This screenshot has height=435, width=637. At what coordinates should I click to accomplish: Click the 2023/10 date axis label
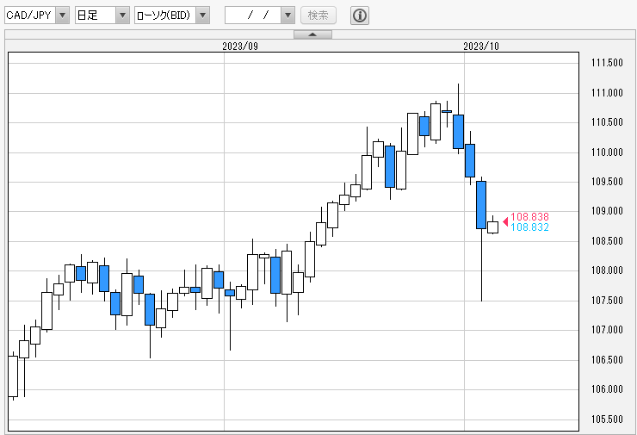[481, 47]
